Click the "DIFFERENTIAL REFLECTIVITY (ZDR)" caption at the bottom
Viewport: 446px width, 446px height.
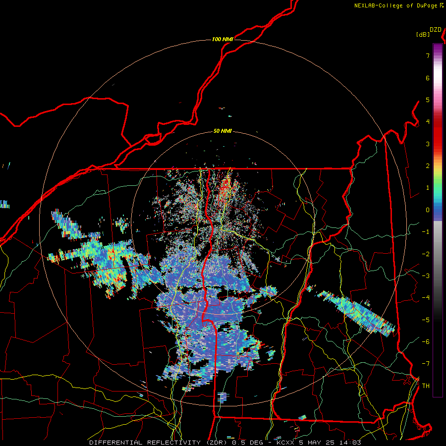click(x=159, y=443)
